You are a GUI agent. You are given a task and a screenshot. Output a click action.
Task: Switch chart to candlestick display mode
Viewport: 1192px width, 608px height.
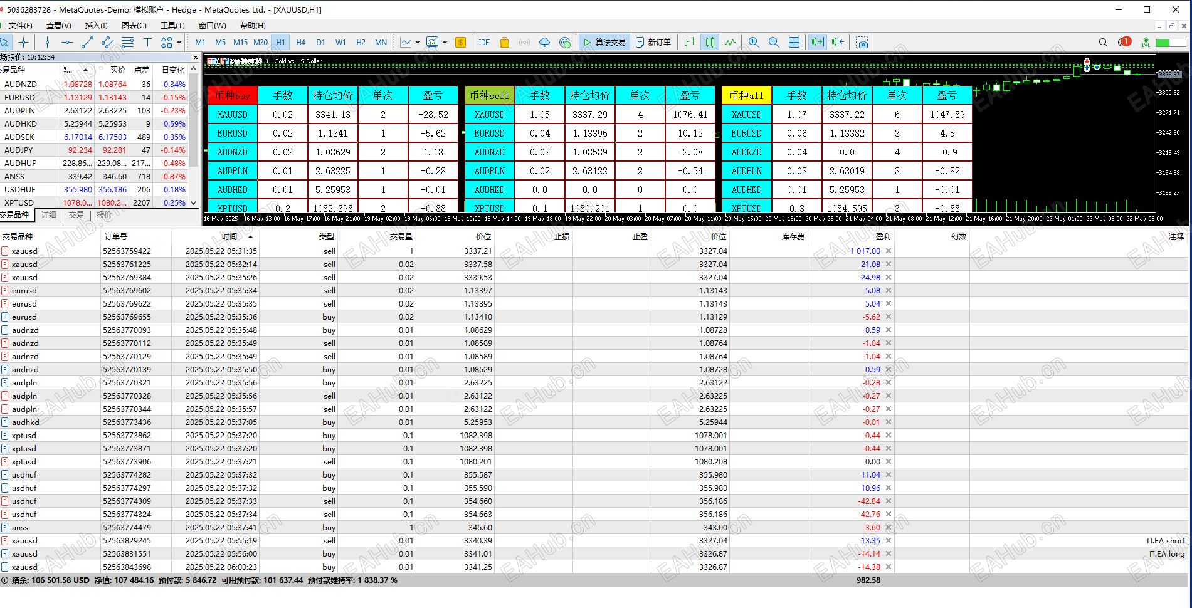click(x=710, y=43)
